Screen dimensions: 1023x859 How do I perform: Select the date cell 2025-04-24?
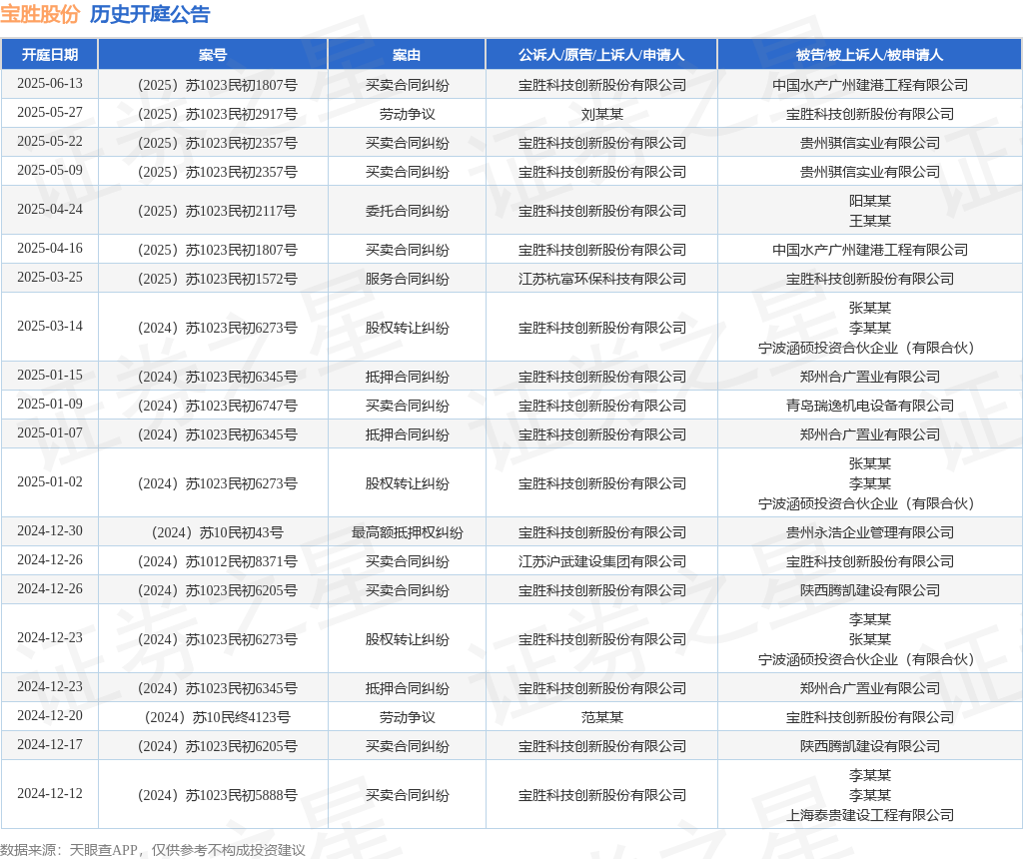pos(50,209)
